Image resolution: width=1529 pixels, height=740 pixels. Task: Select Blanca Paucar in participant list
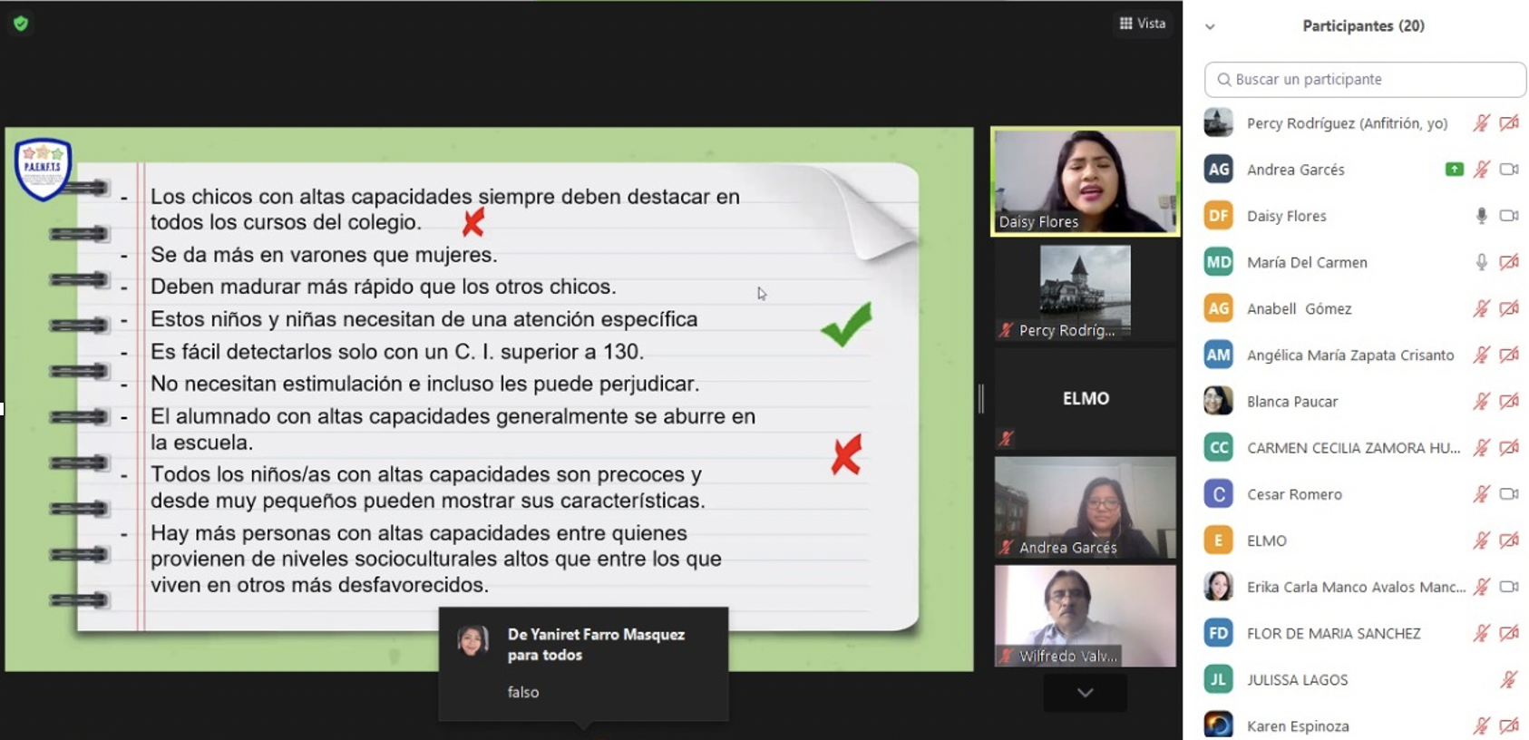(x=1291, y=402)
